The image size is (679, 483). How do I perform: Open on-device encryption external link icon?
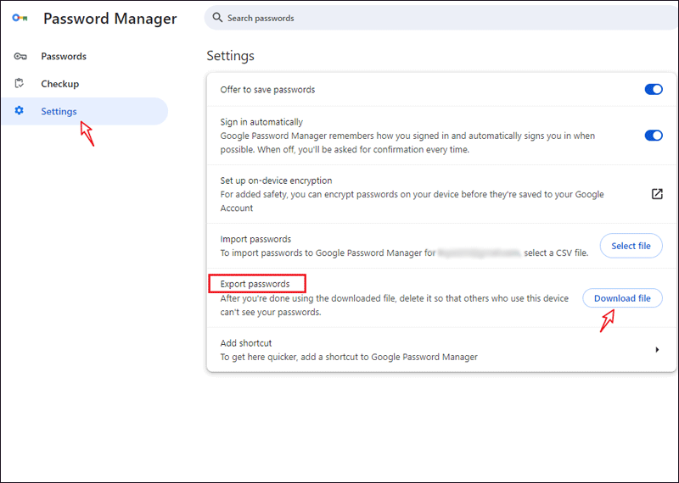[657, 194]
